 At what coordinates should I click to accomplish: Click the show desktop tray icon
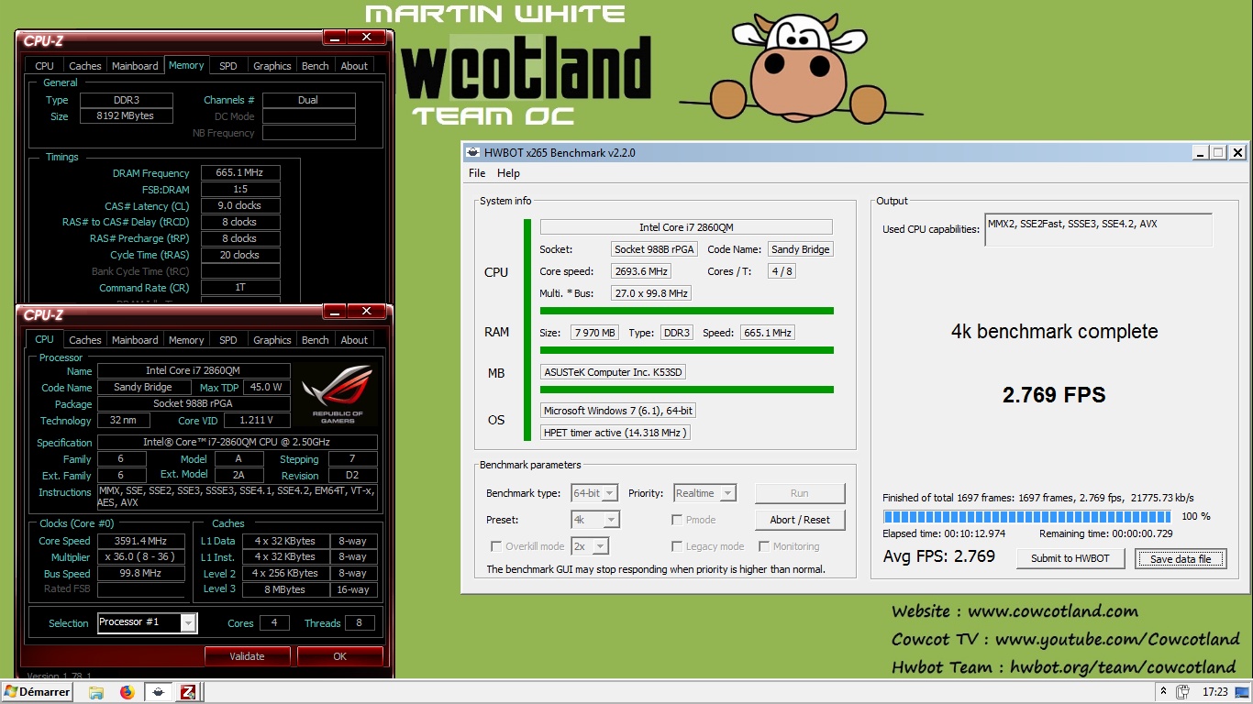(x=1242, y=692)
